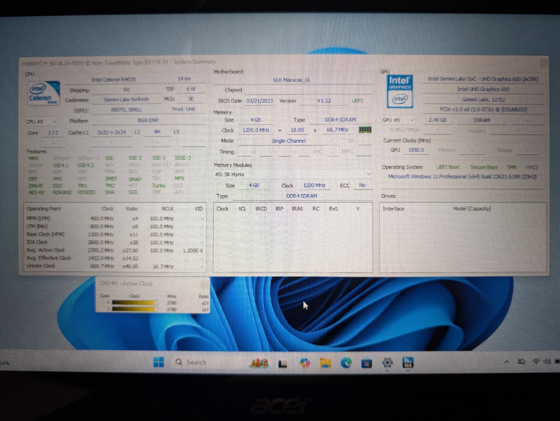The image size is (560, 421).
Task: Click the Interface drives column header
Action: point(393,208)
